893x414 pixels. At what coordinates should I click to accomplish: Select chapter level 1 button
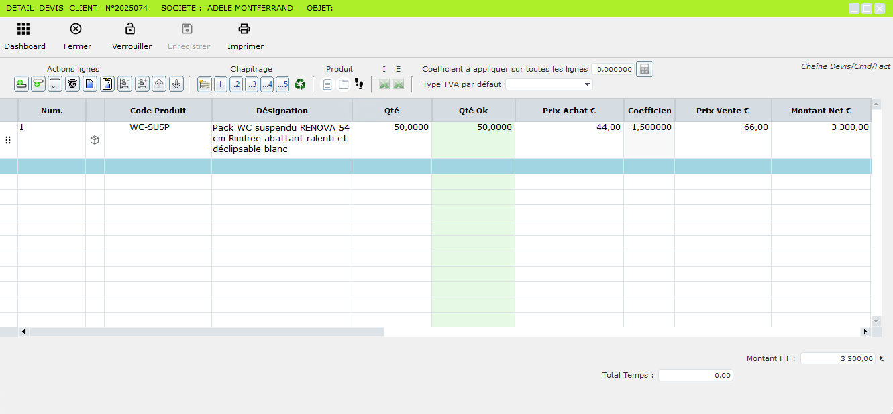point(221,84)
